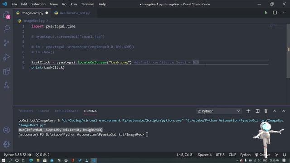Click unsaved dot on ImageRec1.py tab
This screenshot has width=290, height=163.
47,13
